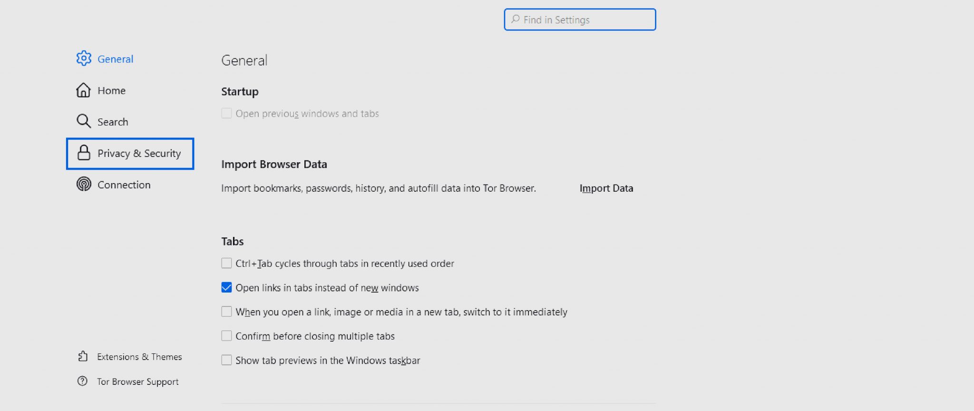The width and height of the screenshot is (974, 411).
Task: Open the Extensions & Themes link
Action: (139, 357)
